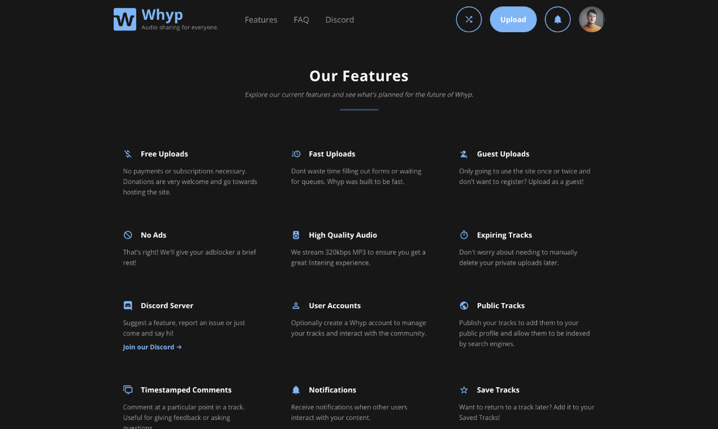The width and height of the screenshot is (718, 429).
Task: Click the Notifications feature bell icon
Action: [296, 389]
